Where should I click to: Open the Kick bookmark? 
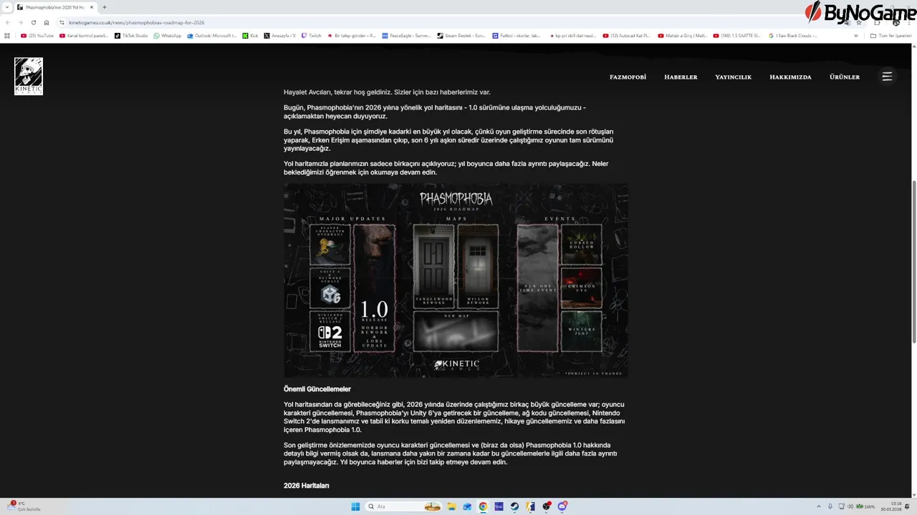pyautogui.click(x=251, y=35)
